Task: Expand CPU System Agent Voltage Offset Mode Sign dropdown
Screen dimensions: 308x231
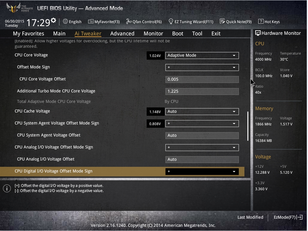Action: pyautogui.click(x=202, y=124)
